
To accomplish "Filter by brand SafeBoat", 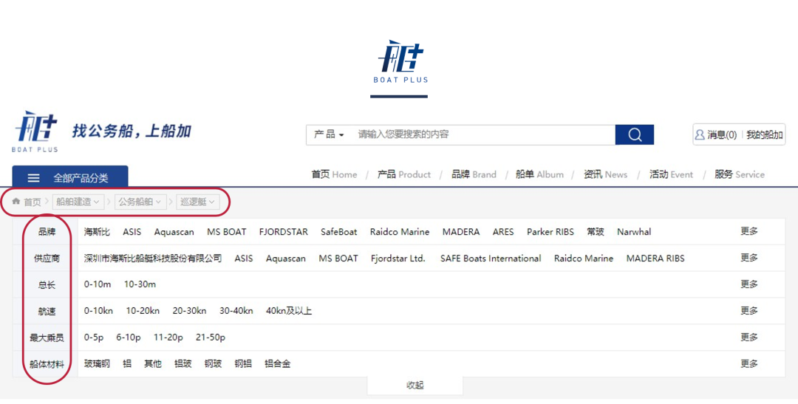I will tap(339, 231).
